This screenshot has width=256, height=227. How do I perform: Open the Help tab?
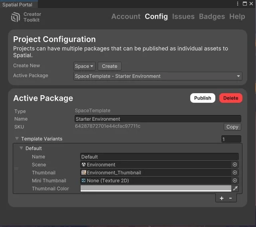[x=237, y=16]
